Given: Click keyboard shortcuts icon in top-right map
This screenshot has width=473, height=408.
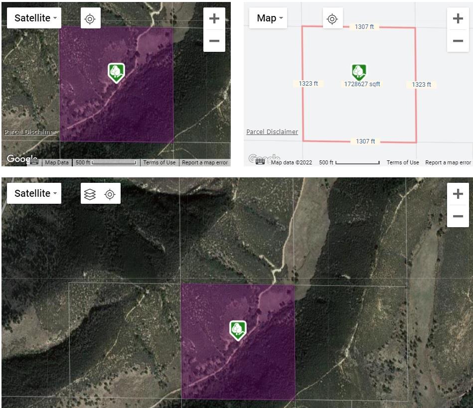Looking at the screenshot, I should click(x=260, y=162).
